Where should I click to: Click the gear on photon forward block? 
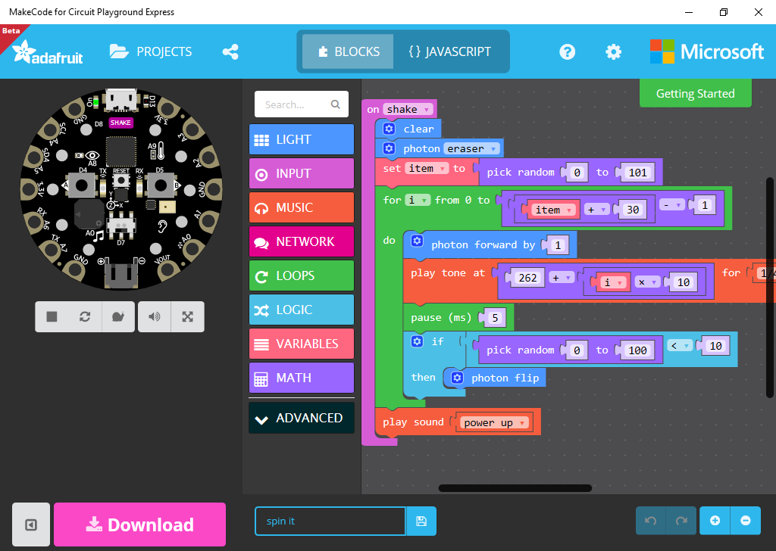click(418, 241)
